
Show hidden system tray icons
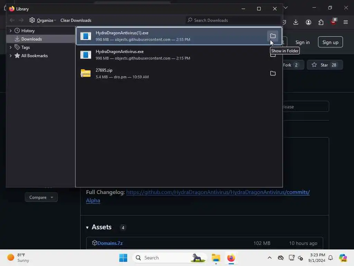(x=270, y=258)
